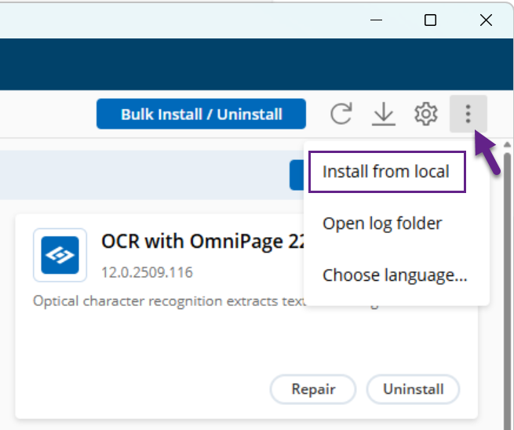The height and width of the screenshot is (430, 514).
Task: Click the OmniPage OCR product icon
Action: click(60, 255)
